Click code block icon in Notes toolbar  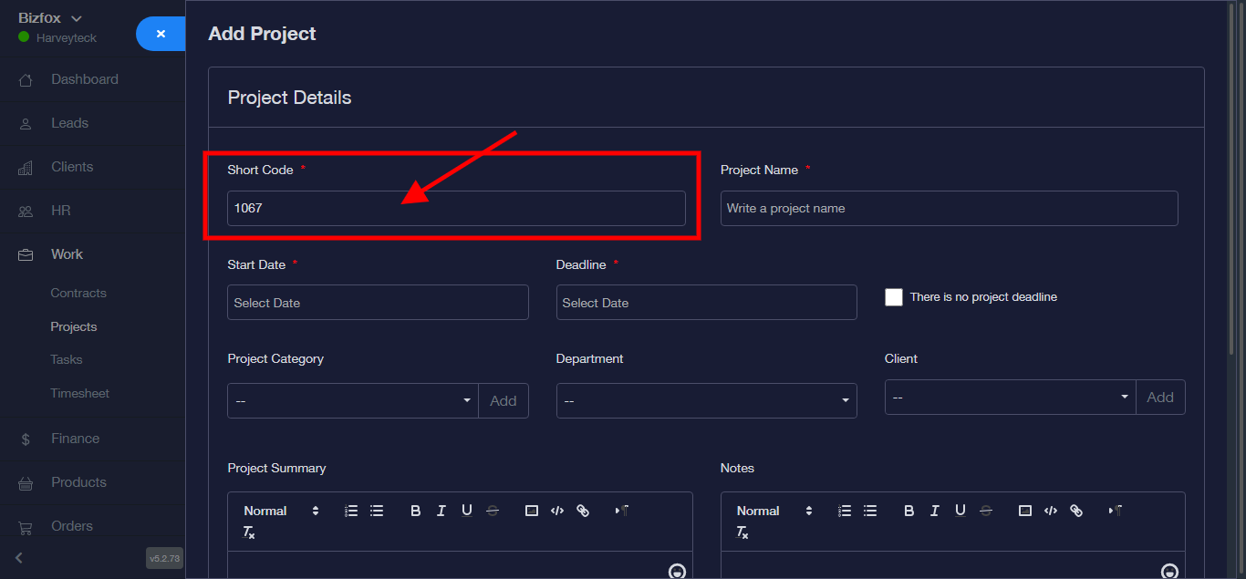click(x=1050, y=511)
